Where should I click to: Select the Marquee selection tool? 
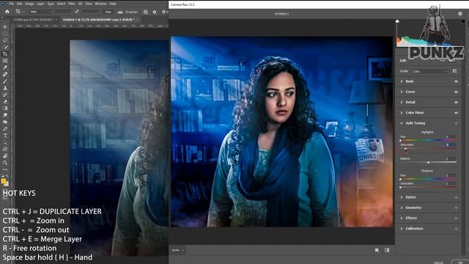[5, 34]
